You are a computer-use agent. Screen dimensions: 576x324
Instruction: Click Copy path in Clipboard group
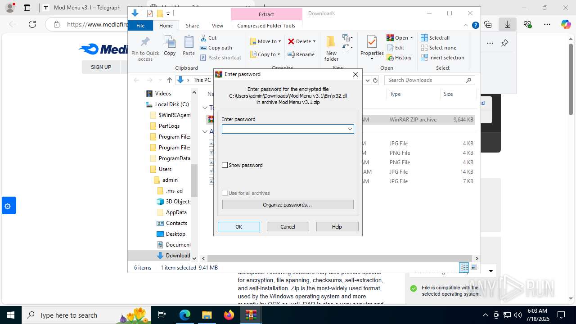[x=216, y=48]
